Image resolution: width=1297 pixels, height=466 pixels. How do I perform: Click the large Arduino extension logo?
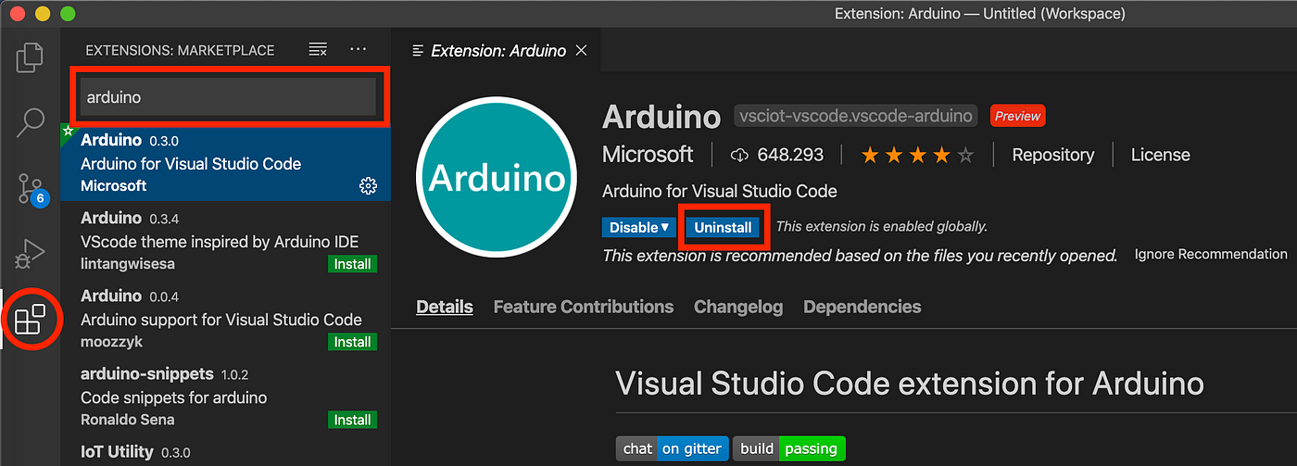coord(498,177)
